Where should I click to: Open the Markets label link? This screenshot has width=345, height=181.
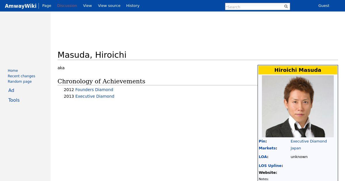tap(267, 148)
